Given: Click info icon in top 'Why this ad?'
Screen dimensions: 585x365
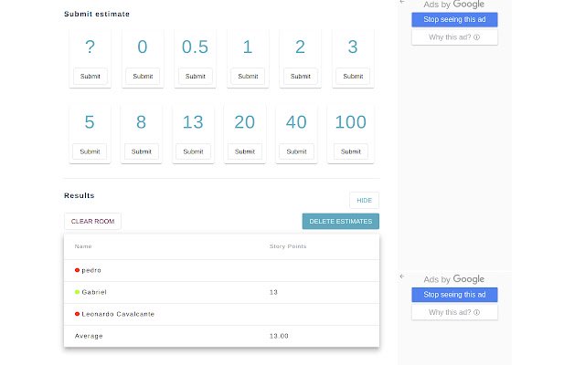Looking at the screenshot, I should [x=476, y=37].
